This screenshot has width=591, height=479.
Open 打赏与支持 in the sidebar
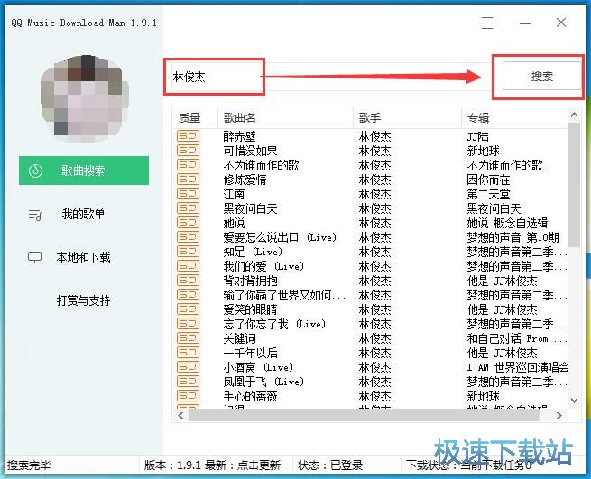[x=83, y=300]
